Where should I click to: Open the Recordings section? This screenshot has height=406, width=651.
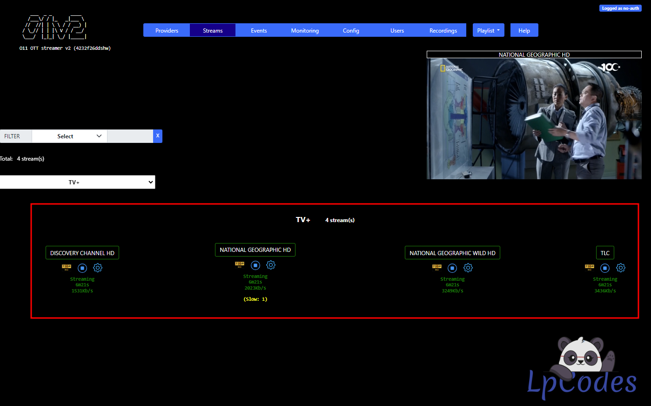443,30
